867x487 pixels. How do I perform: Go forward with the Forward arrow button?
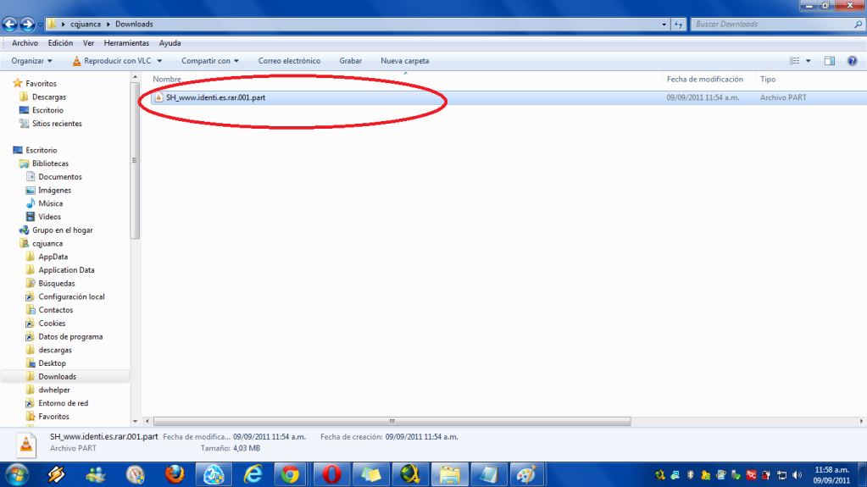(27, 25)
